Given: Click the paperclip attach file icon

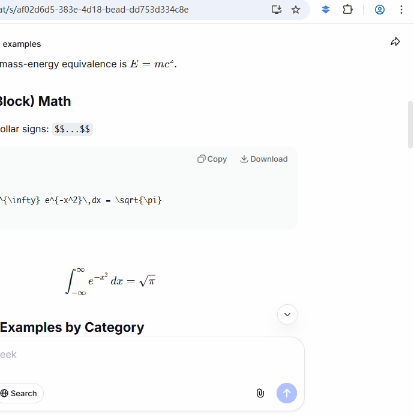Looking at the screenshot, I should click(260, 393).
